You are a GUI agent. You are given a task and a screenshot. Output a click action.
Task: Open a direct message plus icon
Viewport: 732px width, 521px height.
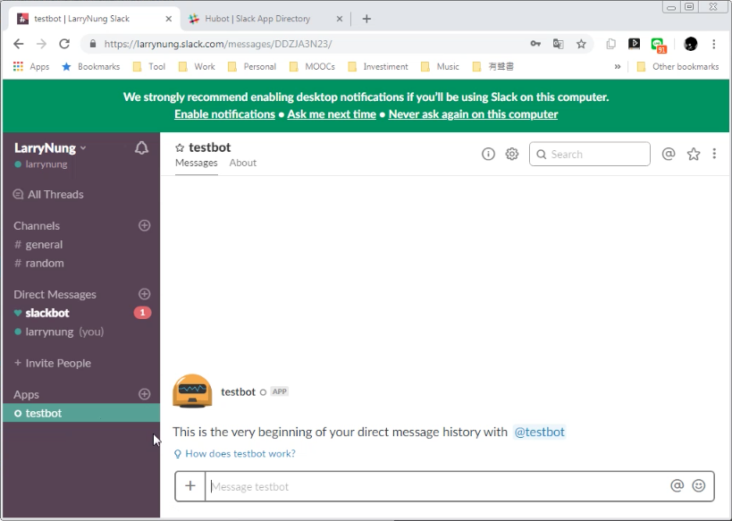145,294
